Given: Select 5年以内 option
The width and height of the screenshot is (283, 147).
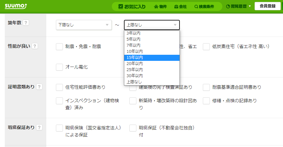Looking at the screenshot, I should [x=152, y=39].
